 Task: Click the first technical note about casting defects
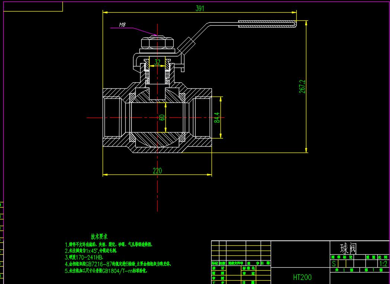(x=109, y=244)
